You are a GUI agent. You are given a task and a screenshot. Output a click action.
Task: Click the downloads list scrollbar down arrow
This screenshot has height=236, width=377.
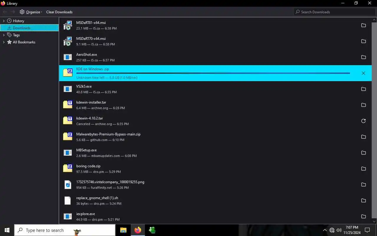coord(375,221)
